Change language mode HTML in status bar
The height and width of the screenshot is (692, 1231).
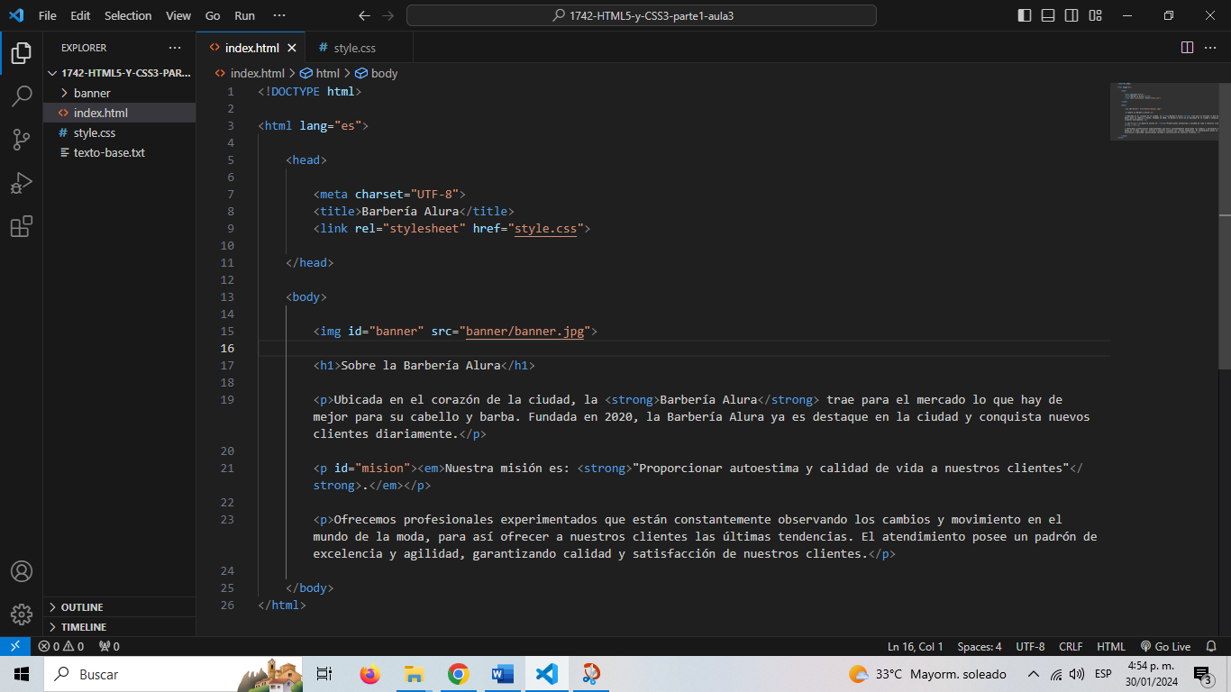[1111, 646]
